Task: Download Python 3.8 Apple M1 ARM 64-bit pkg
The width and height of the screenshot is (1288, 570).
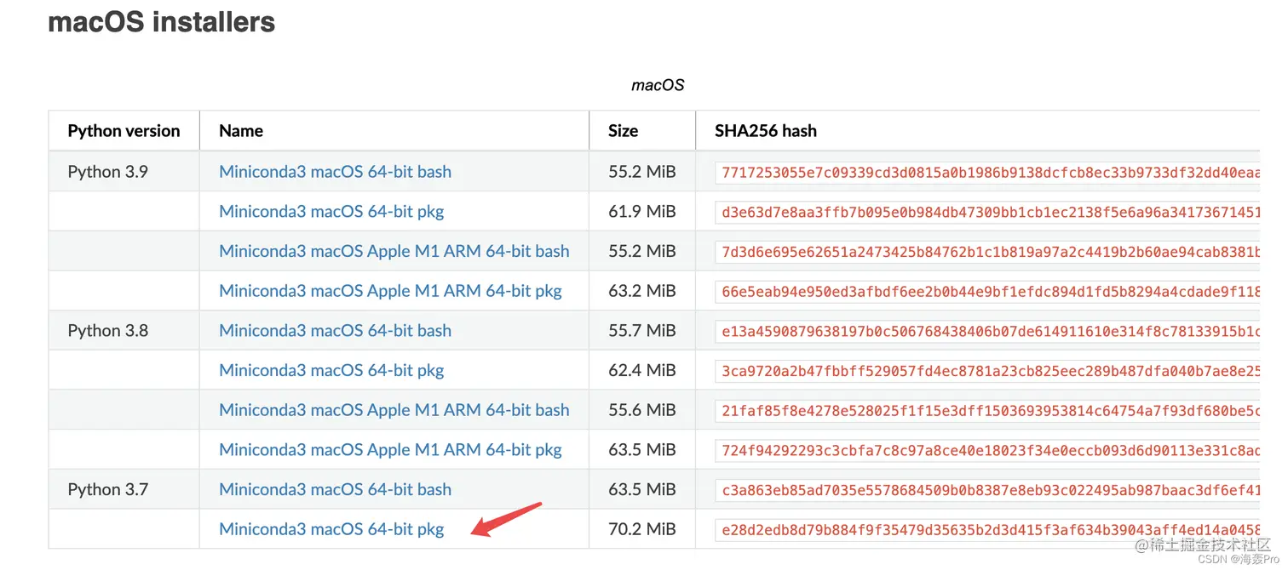Action: point(390,450)
